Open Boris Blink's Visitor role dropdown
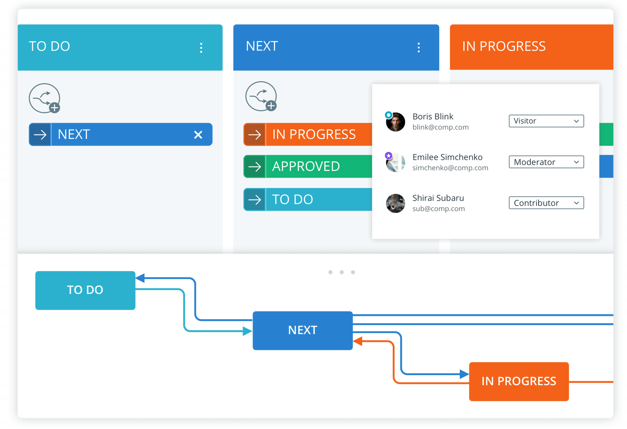Viewport: 627px width, 429px height. click(x=546, y=121)
